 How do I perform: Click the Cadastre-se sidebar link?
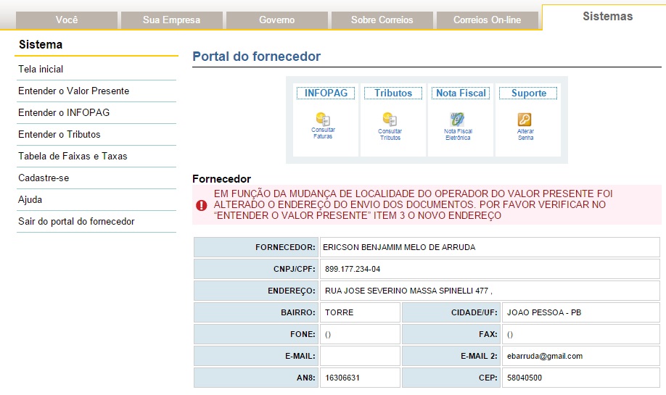(x=44, y=178)
